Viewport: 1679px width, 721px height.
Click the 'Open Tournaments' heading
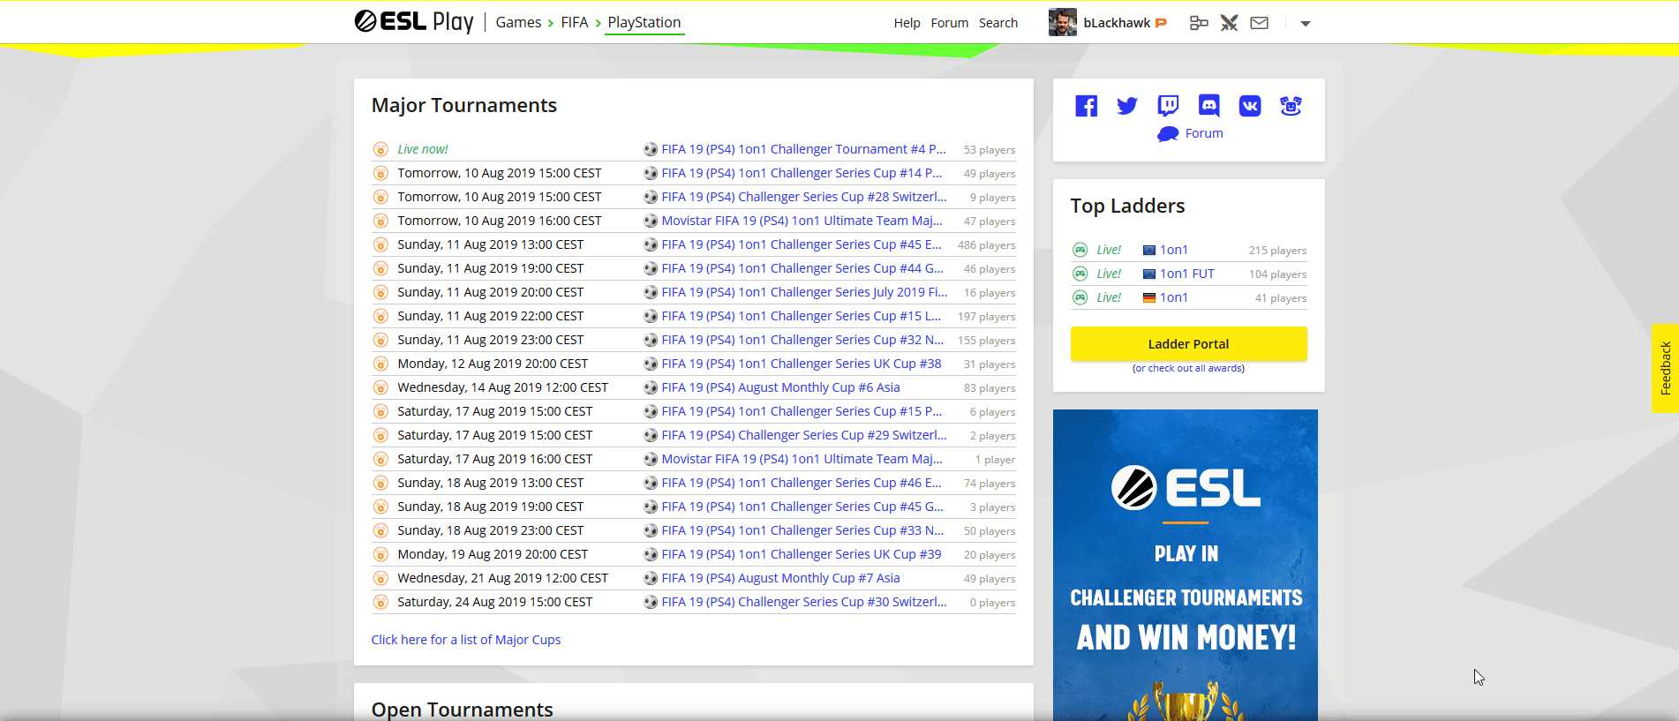coord(463,710)
